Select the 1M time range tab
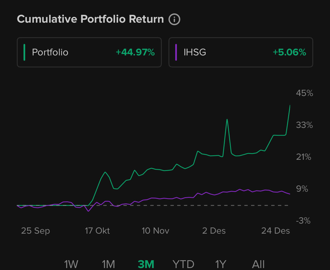330x270 pixels. point(108,264)
